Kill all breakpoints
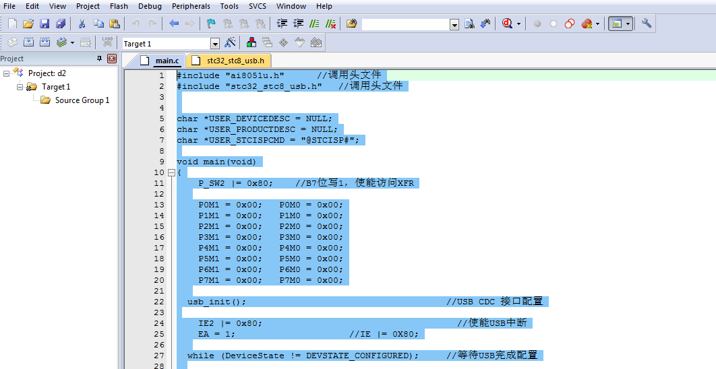Image resolution: width=716 pixels, height=369 pixels. pyautogui.click(x=587, y=24)
